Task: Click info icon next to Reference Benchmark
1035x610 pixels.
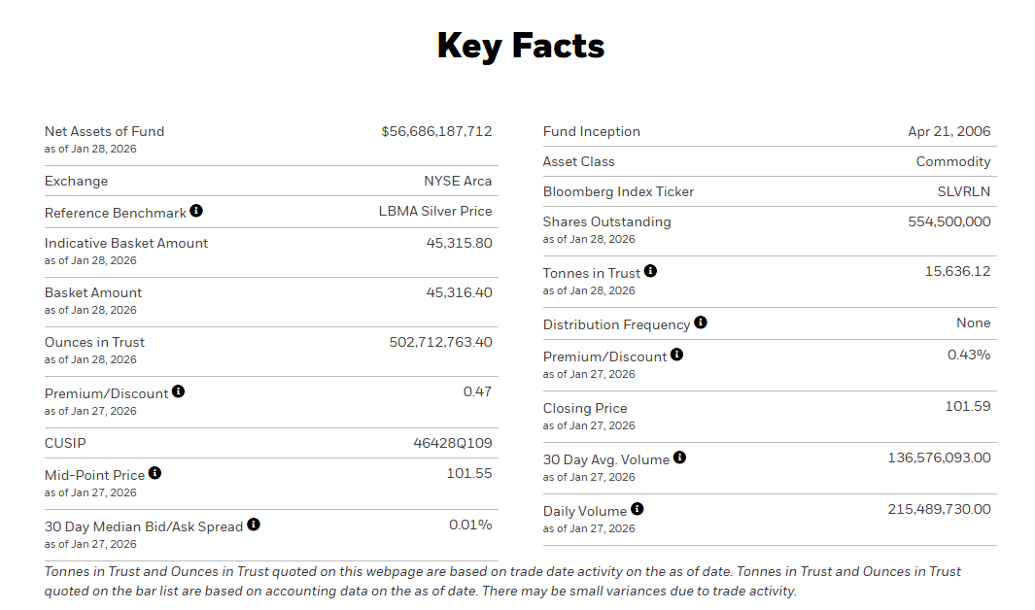Action: 196,211
